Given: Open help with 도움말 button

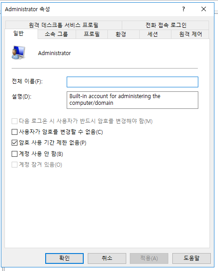Looking at the screenshot, I should coord(192,258).
